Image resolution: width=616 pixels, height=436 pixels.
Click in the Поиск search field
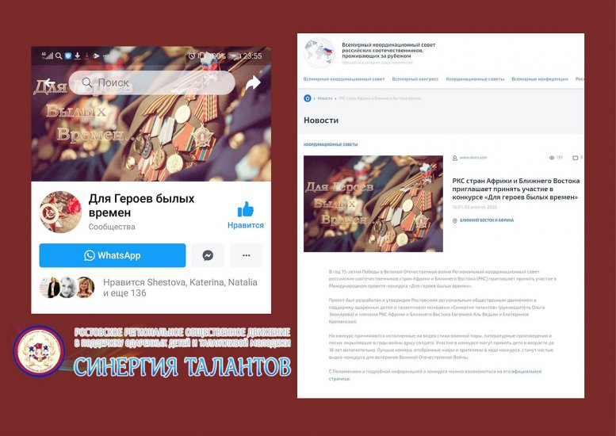tap(152, 83)
